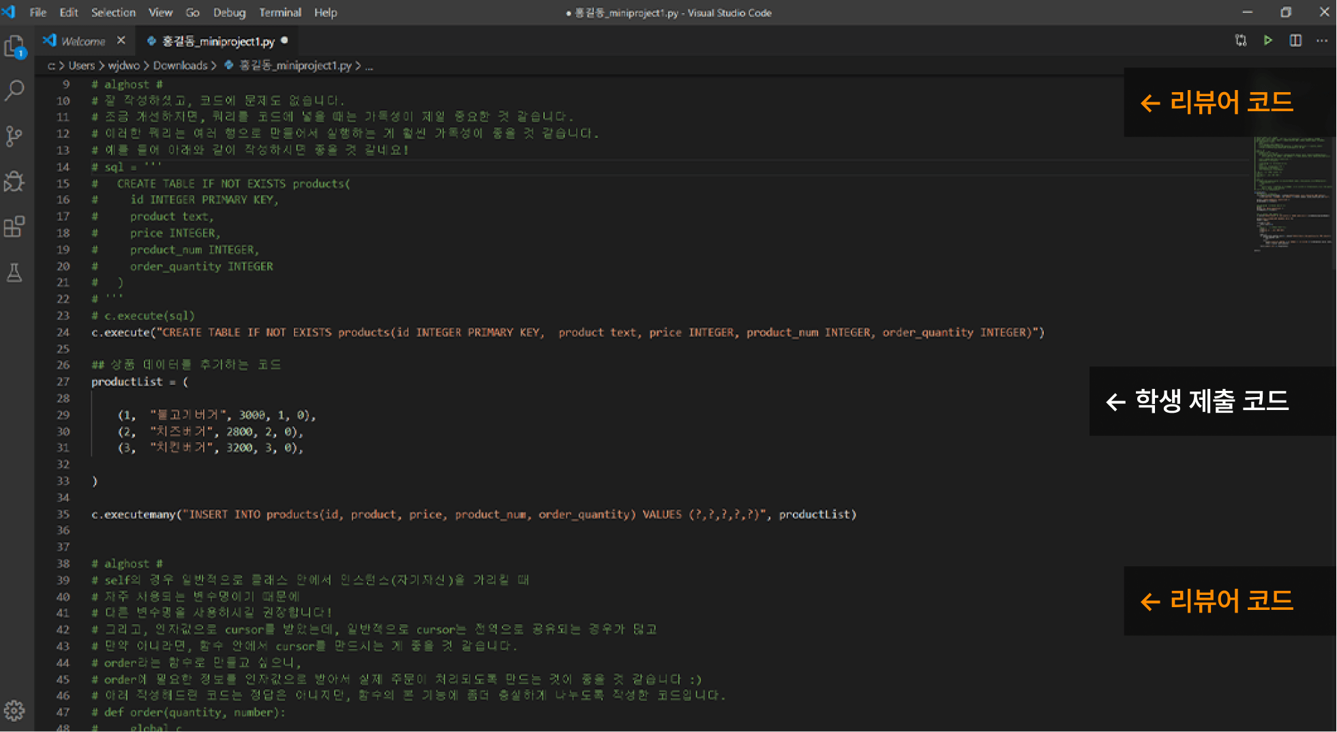Click the '# alghost #' comment on line 38

(127, 563)
